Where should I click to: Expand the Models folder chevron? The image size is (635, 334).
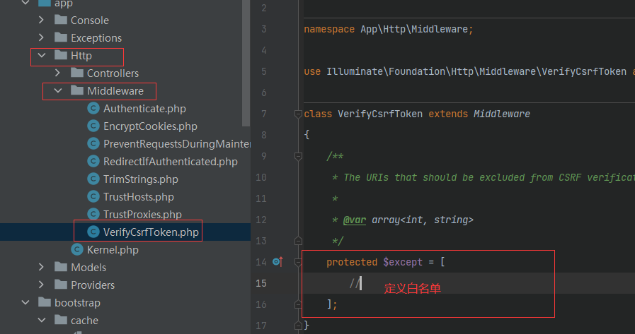pyautogui.click(x=41, y=267)
